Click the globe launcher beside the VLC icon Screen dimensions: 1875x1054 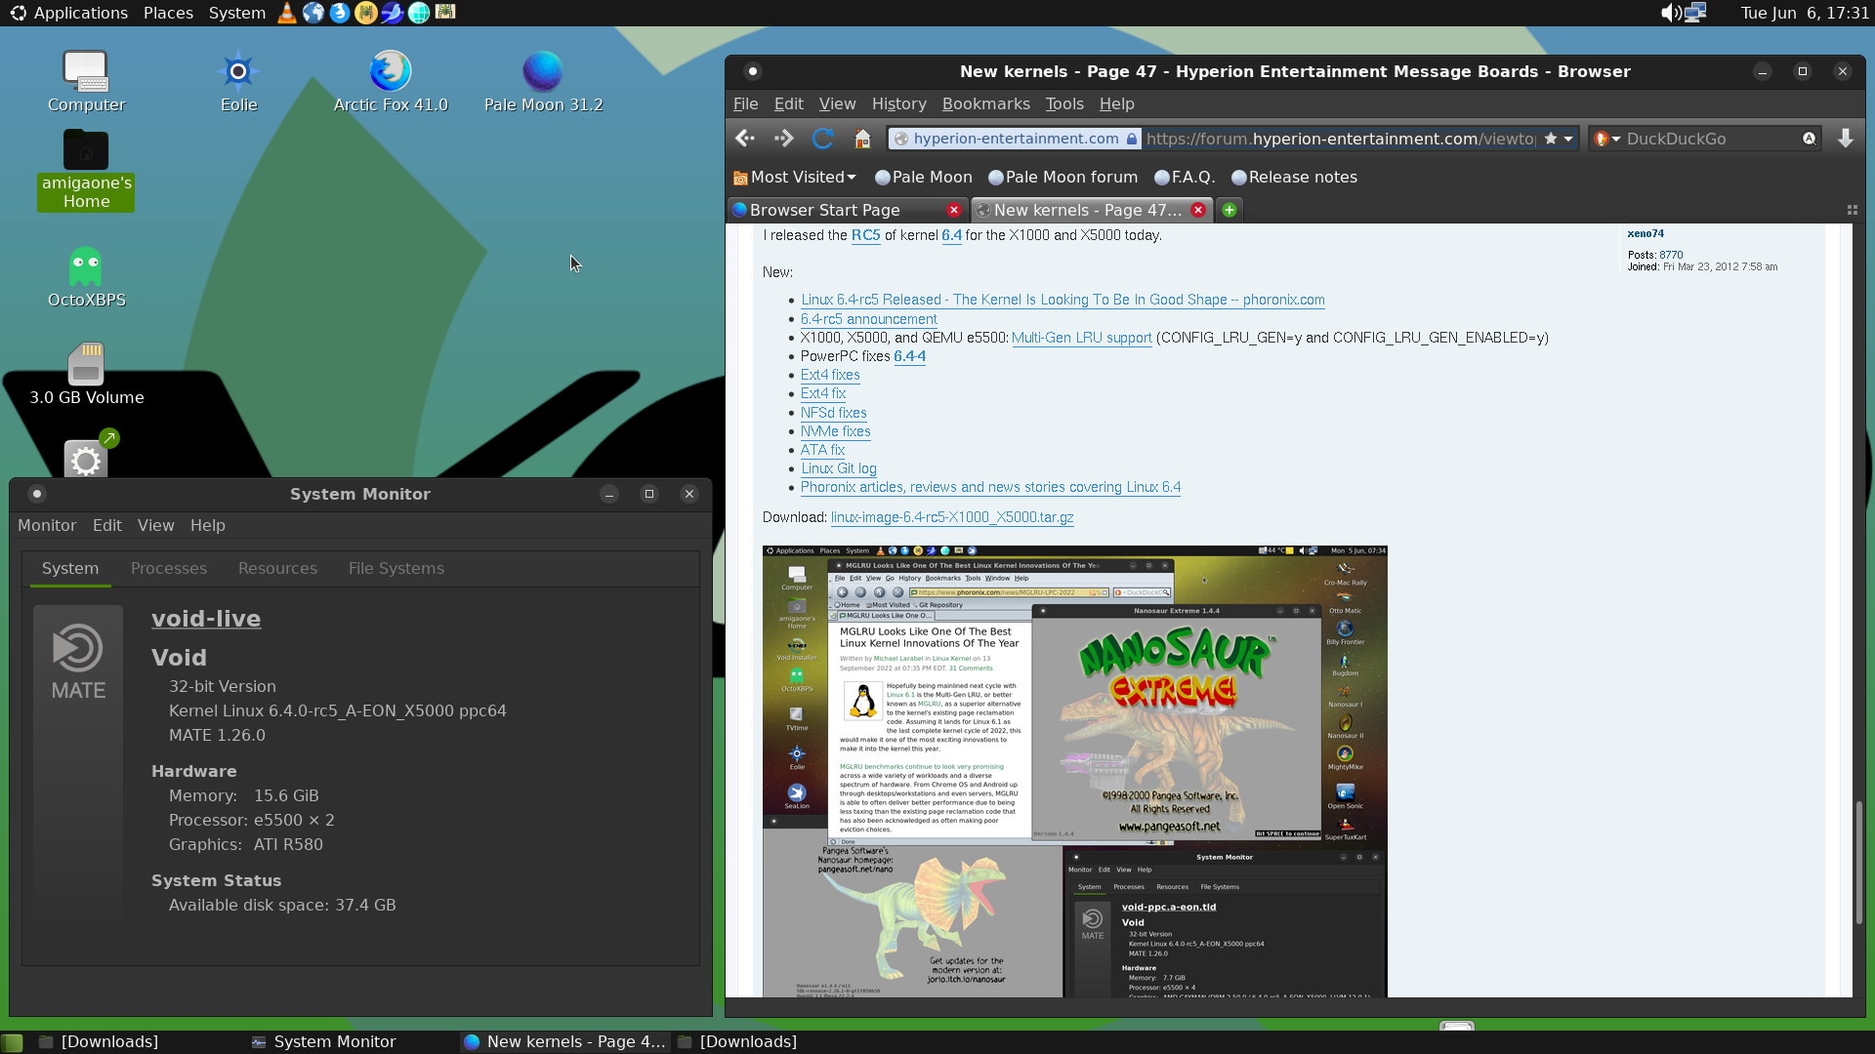[313, 13]
